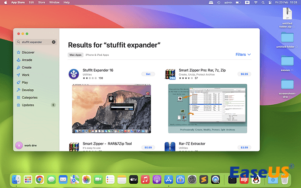
Task: Buy Smart Zipper Pro for $6.99
Action: 244,74
